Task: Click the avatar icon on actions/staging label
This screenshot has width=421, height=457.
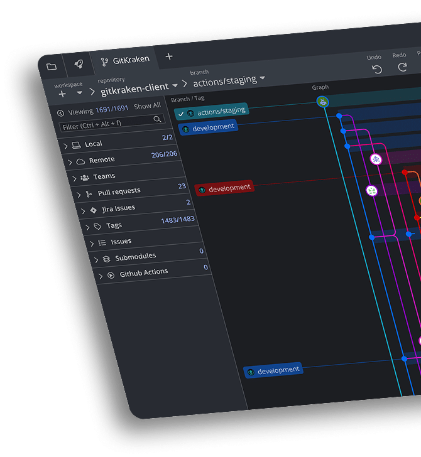Action: click(190, 113)
